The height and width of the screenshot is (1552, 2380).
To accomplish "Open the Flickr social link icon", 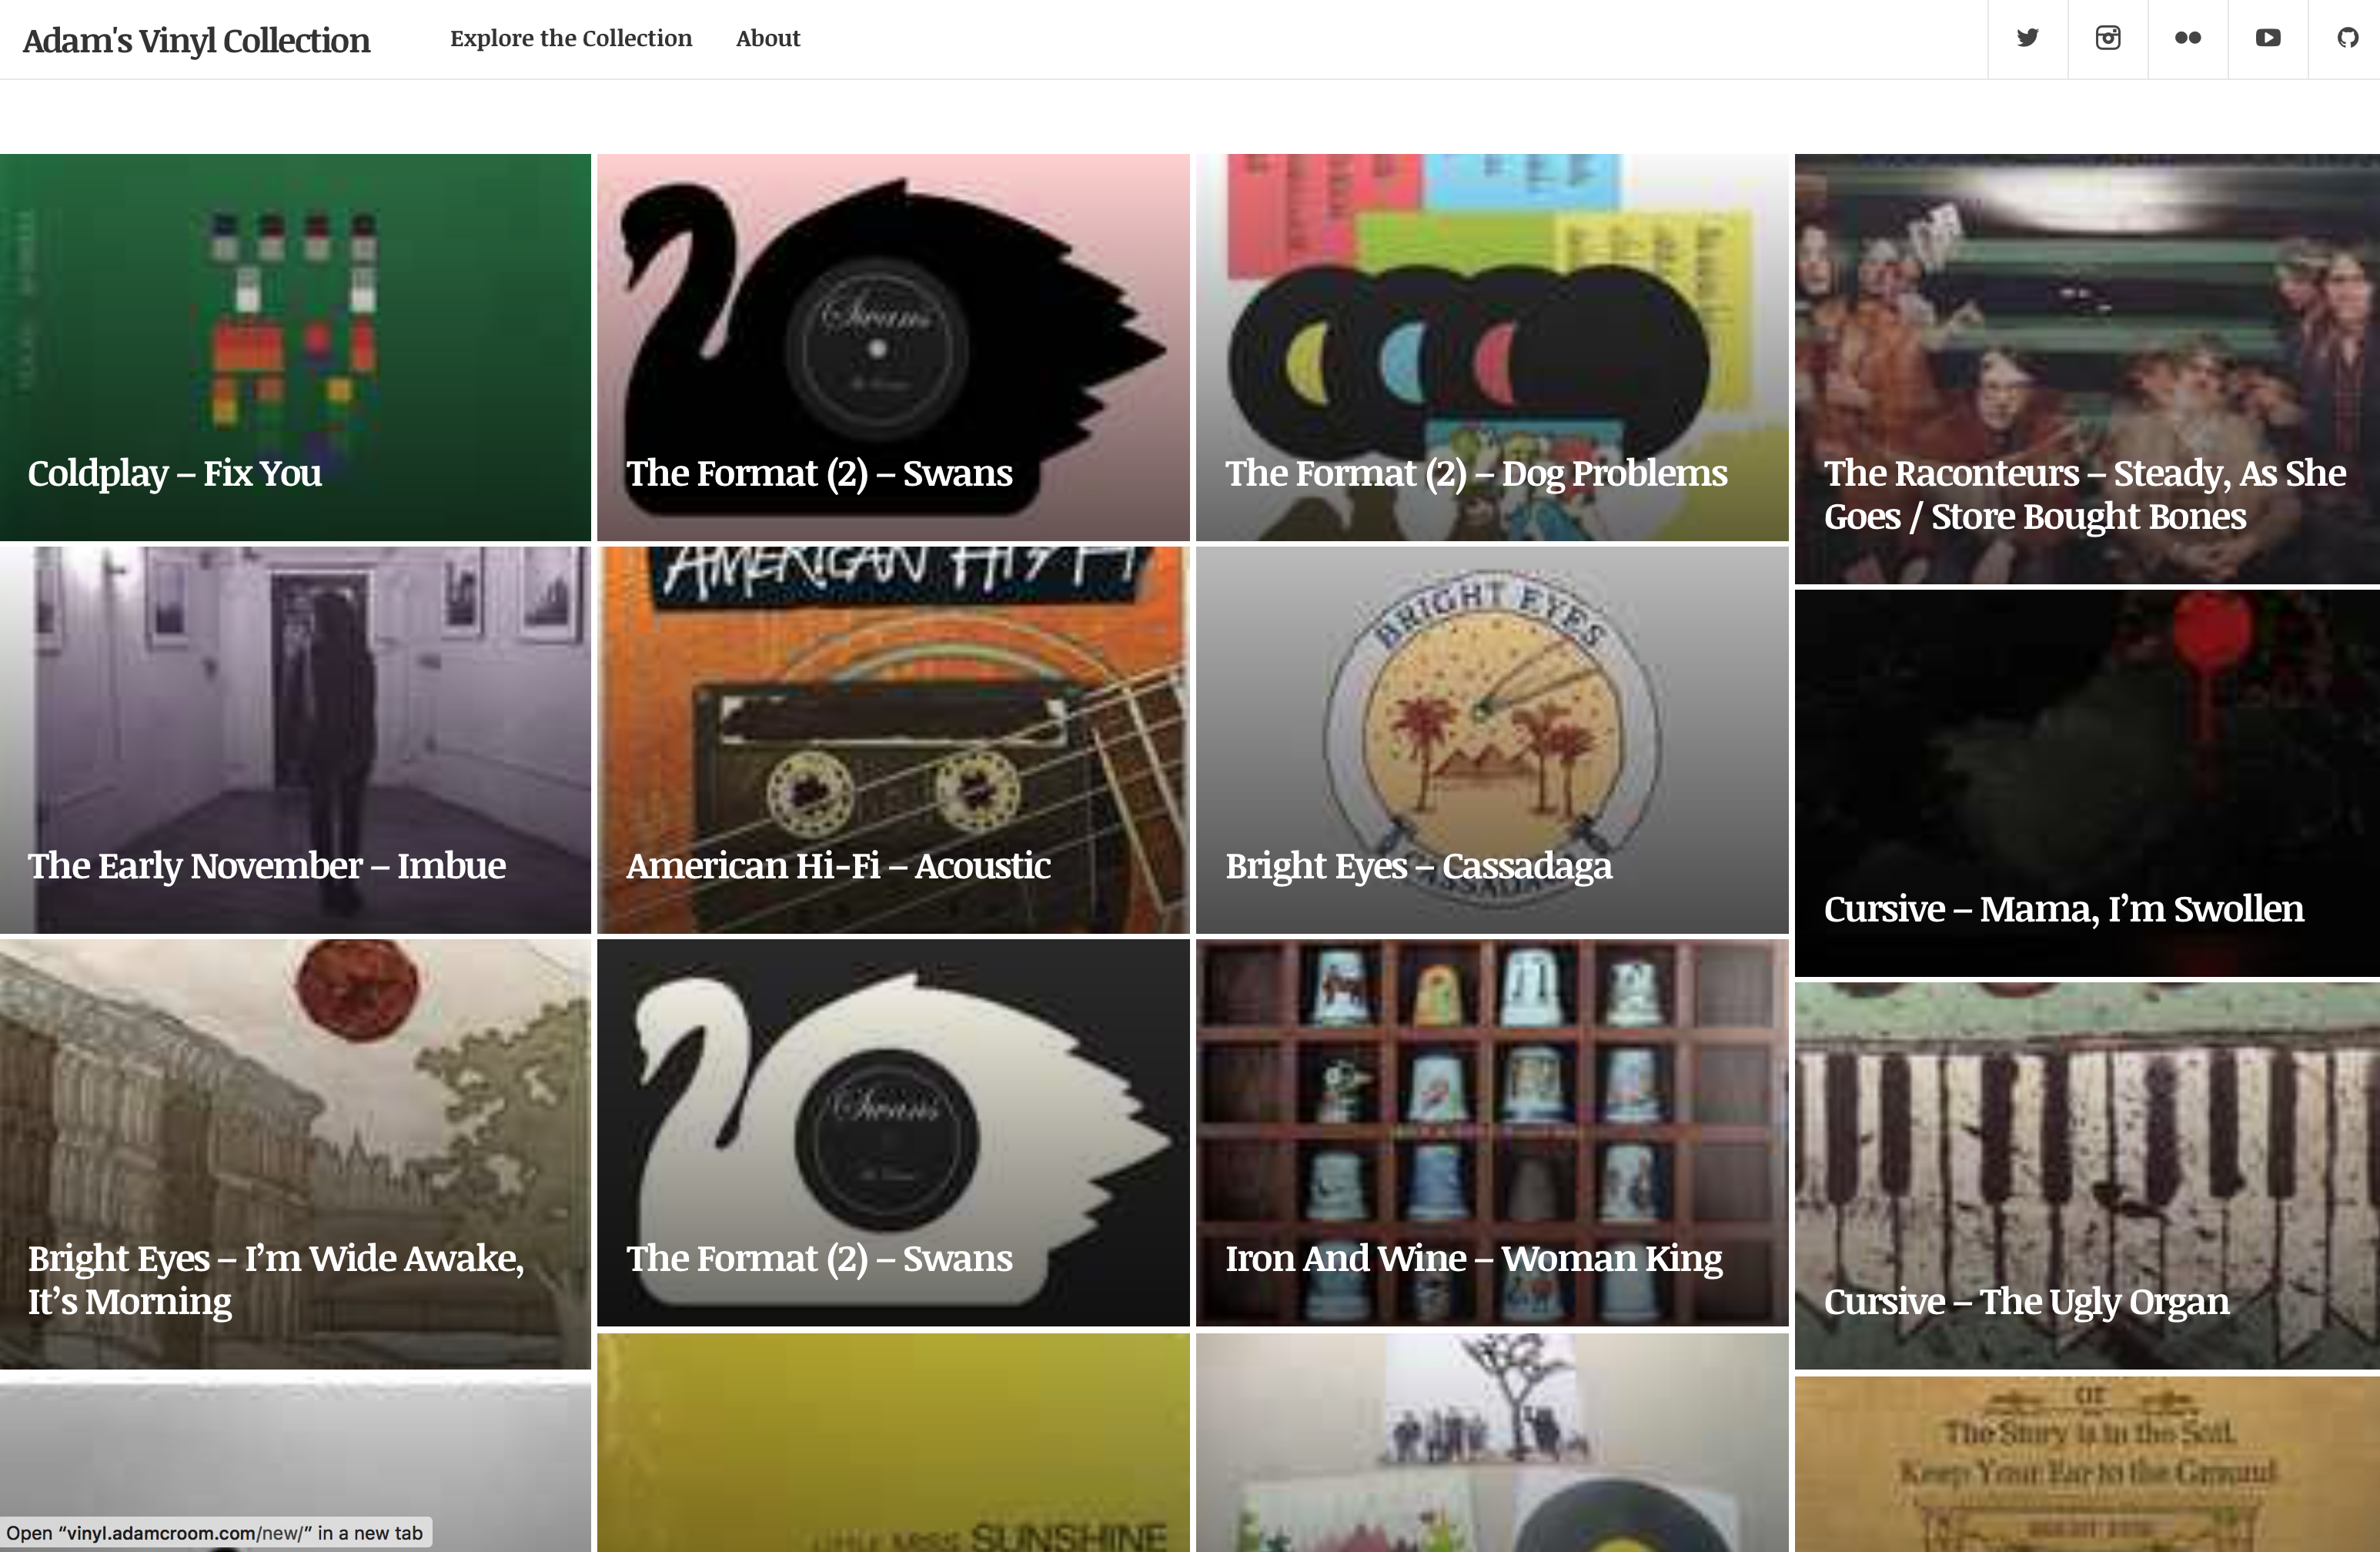I will click(2188, 38).
